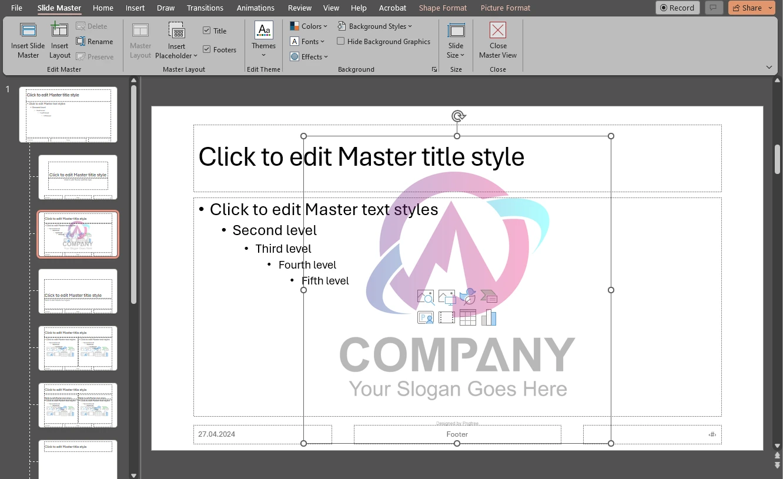
Task: Insert a chart from the placeholder icon
Action: pos(488,317)
